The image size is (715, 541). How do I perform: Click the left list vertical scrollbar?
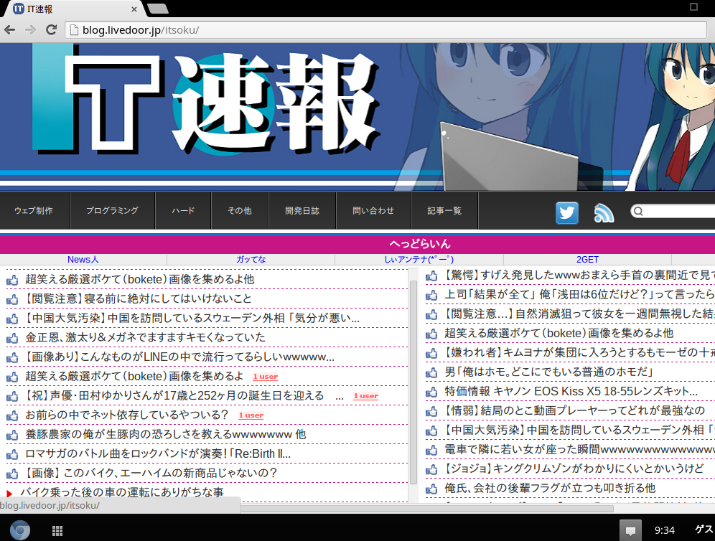[x=413, y=382]
